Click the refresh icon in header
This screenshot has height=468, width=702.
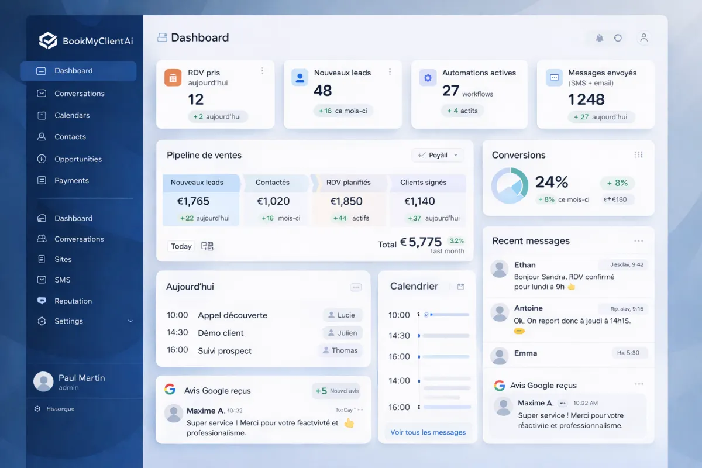pos(618,38)
